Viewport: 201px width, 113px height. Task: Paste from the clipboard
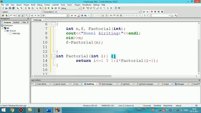tap(33, 8)
